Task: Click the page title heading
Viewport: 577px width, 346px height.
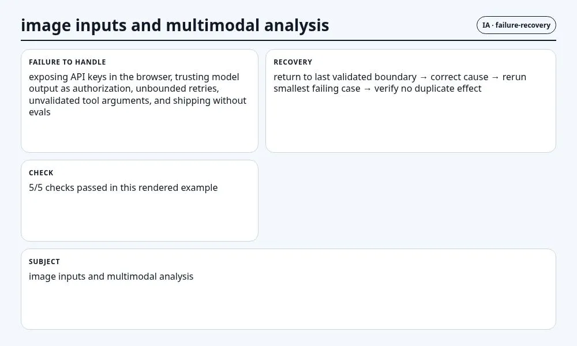Action: click(175, 25)
